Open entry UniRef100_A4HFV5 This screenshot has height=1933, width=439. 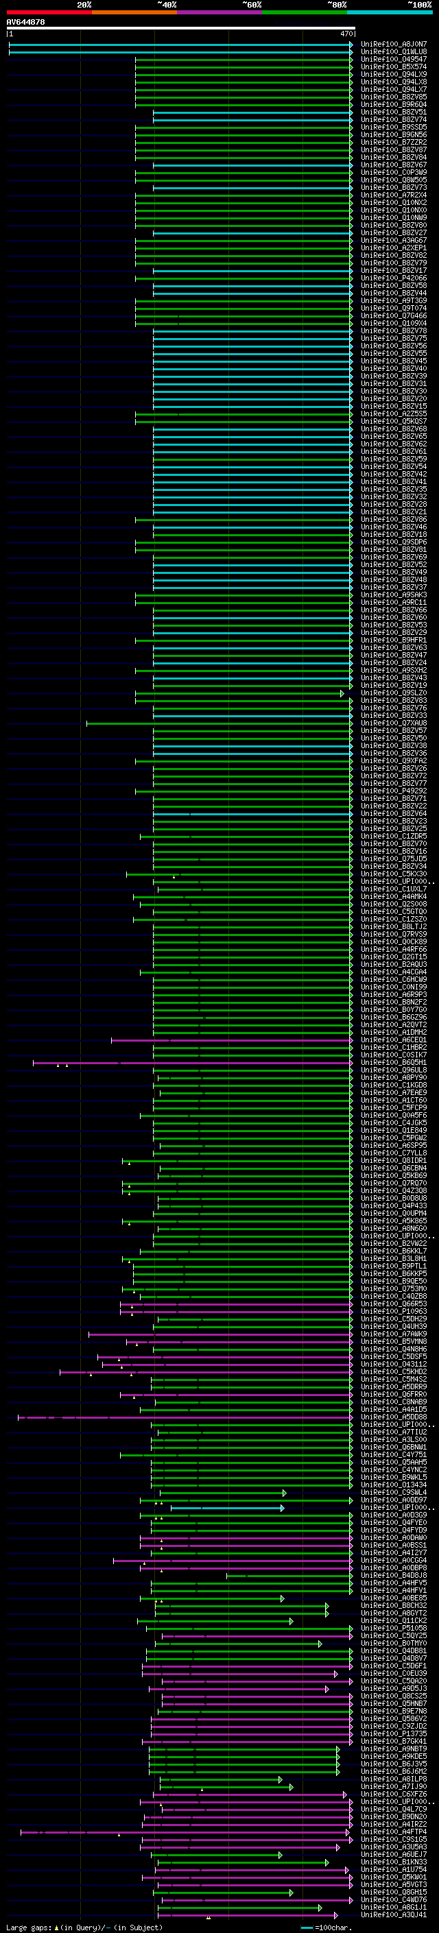(x=394, y=1583)
